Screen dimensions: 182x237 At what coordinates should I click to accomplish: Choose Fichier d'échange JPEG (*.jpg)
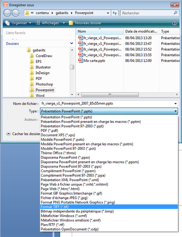pos(109,198)
